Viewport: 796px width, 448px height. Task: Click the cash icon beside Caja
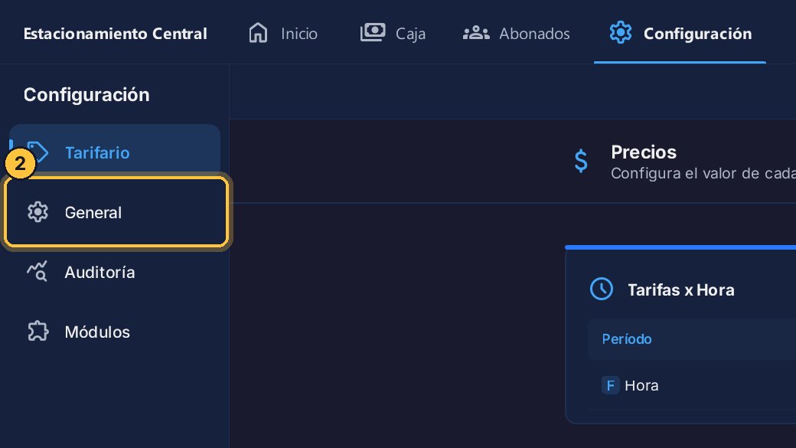pyautogui.click(x=373, y=32)
